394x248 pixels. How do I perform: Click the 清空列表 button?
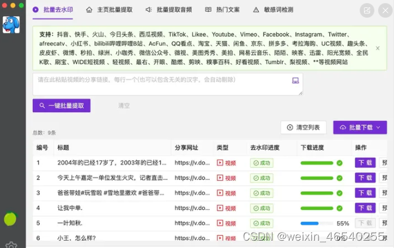click(303, 127)
